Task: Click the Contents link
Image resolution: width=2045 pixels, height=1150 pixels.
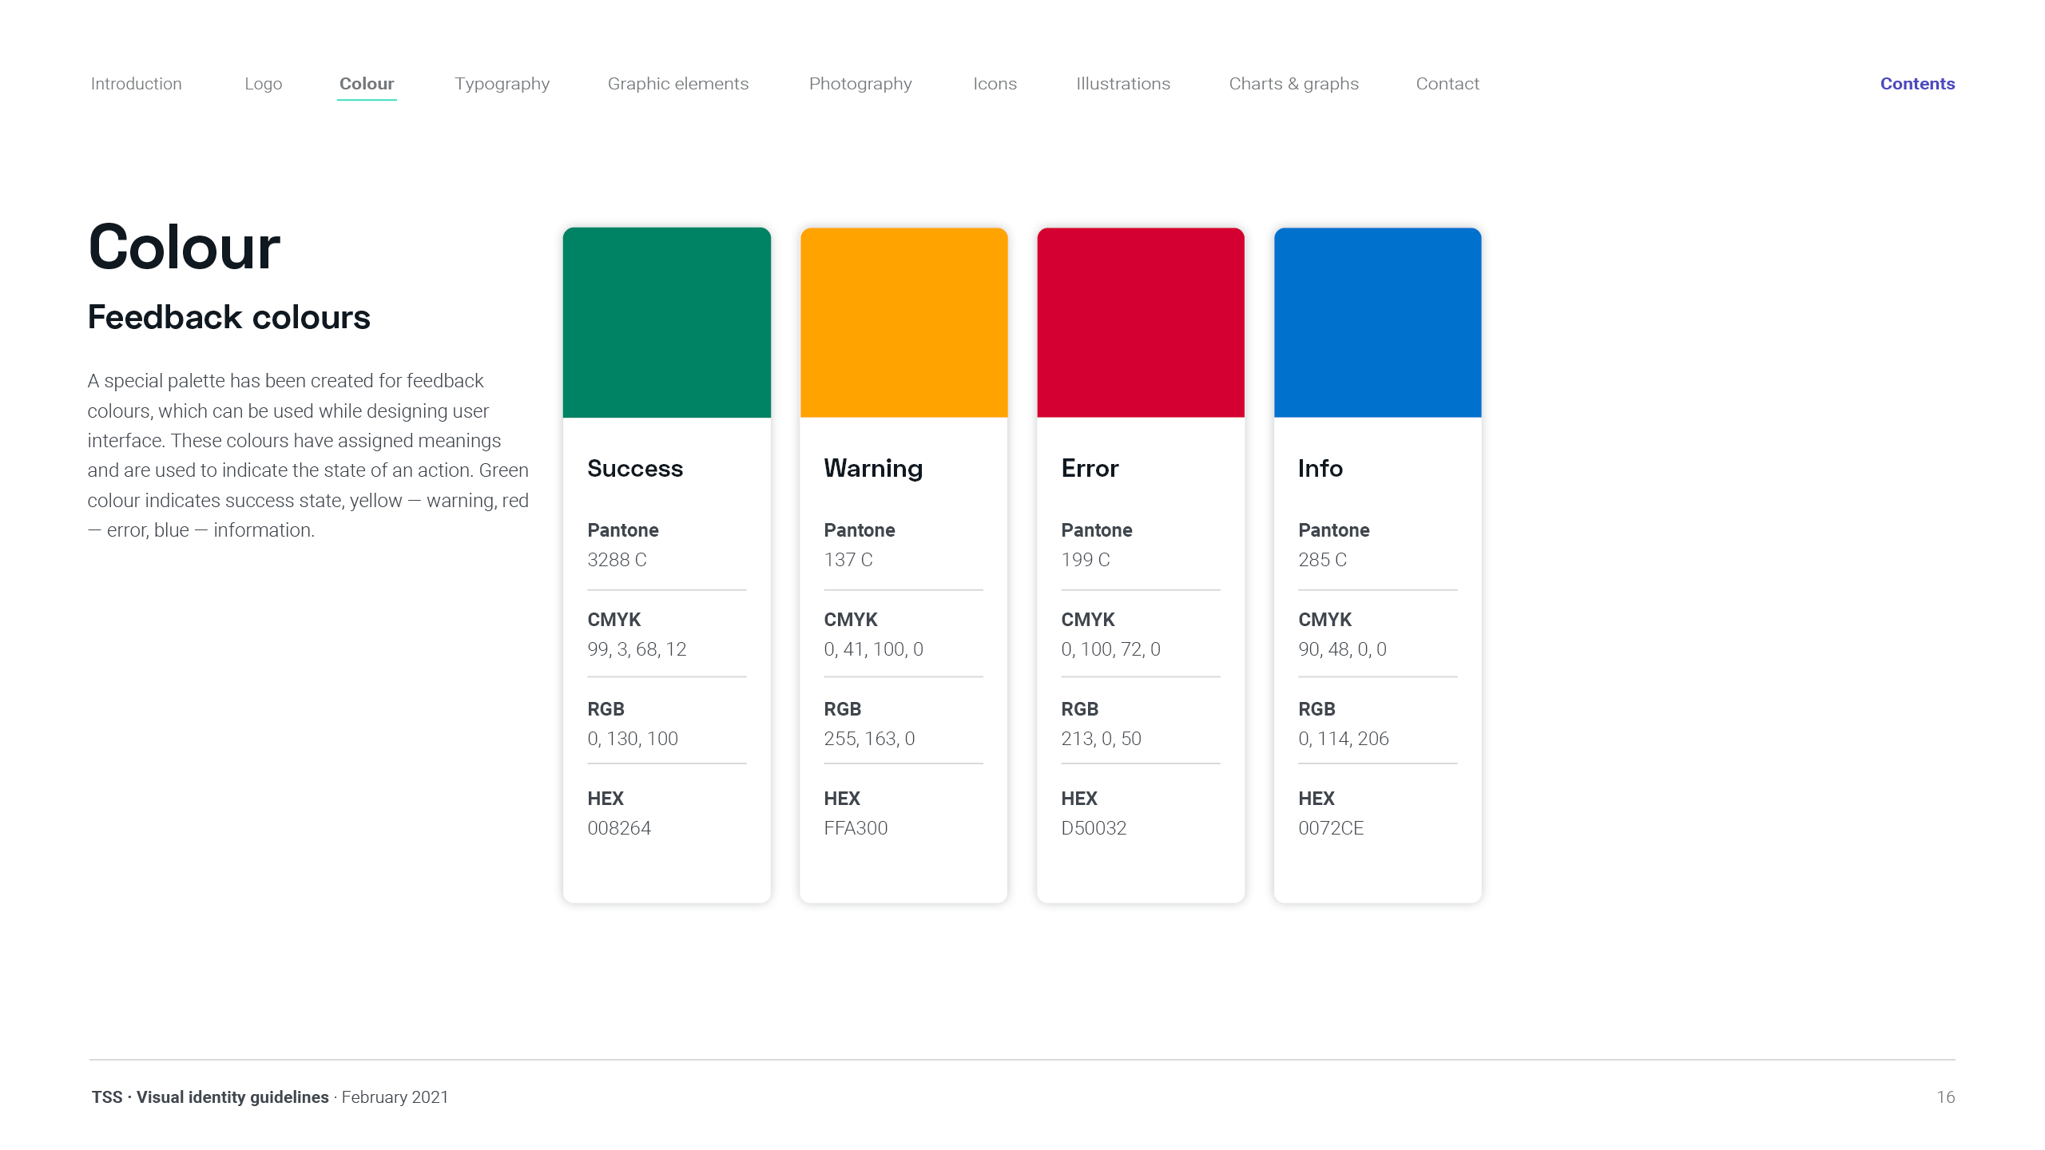Action: tap(1916, 84)
